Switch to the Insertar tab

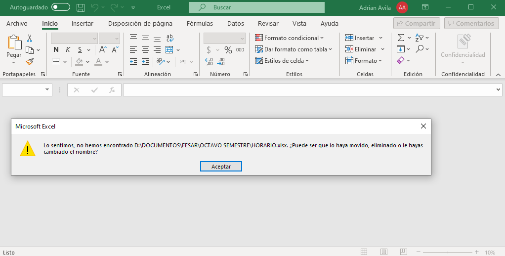click(x=83, y=24)
